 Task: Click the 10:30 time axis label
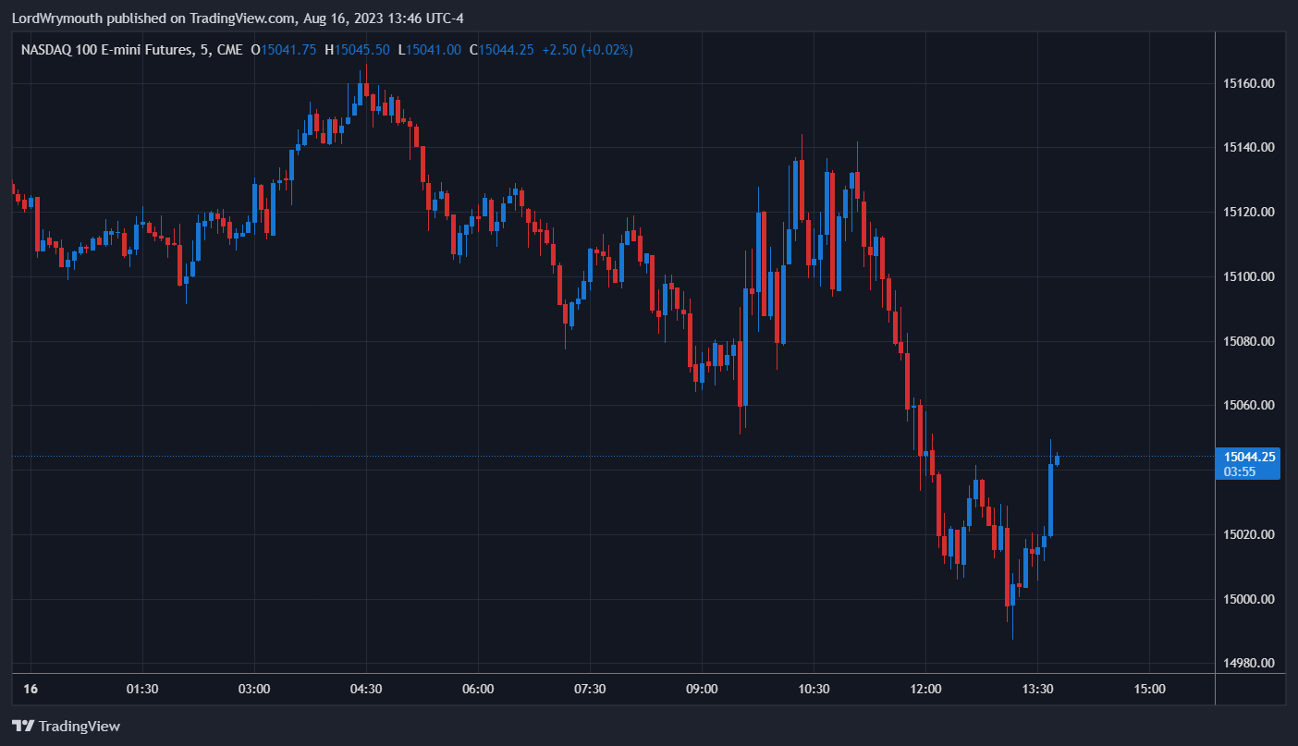tap(814, 689)
